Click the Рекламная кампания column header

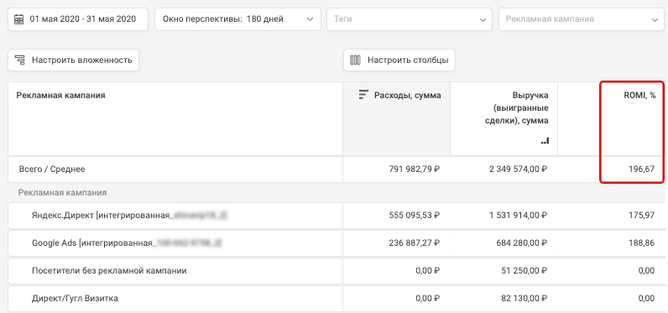pos(60,96)
